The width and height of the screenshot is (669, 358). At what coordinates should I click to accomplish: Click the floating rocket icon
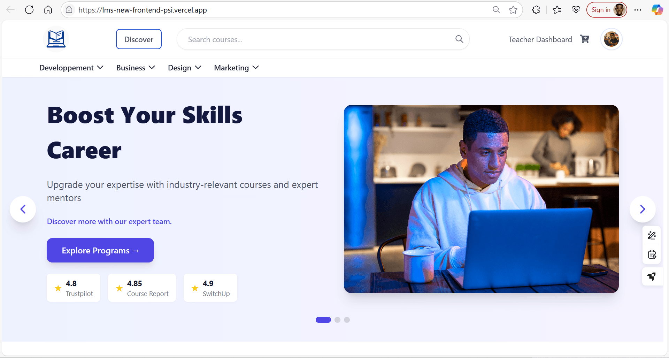652,277
